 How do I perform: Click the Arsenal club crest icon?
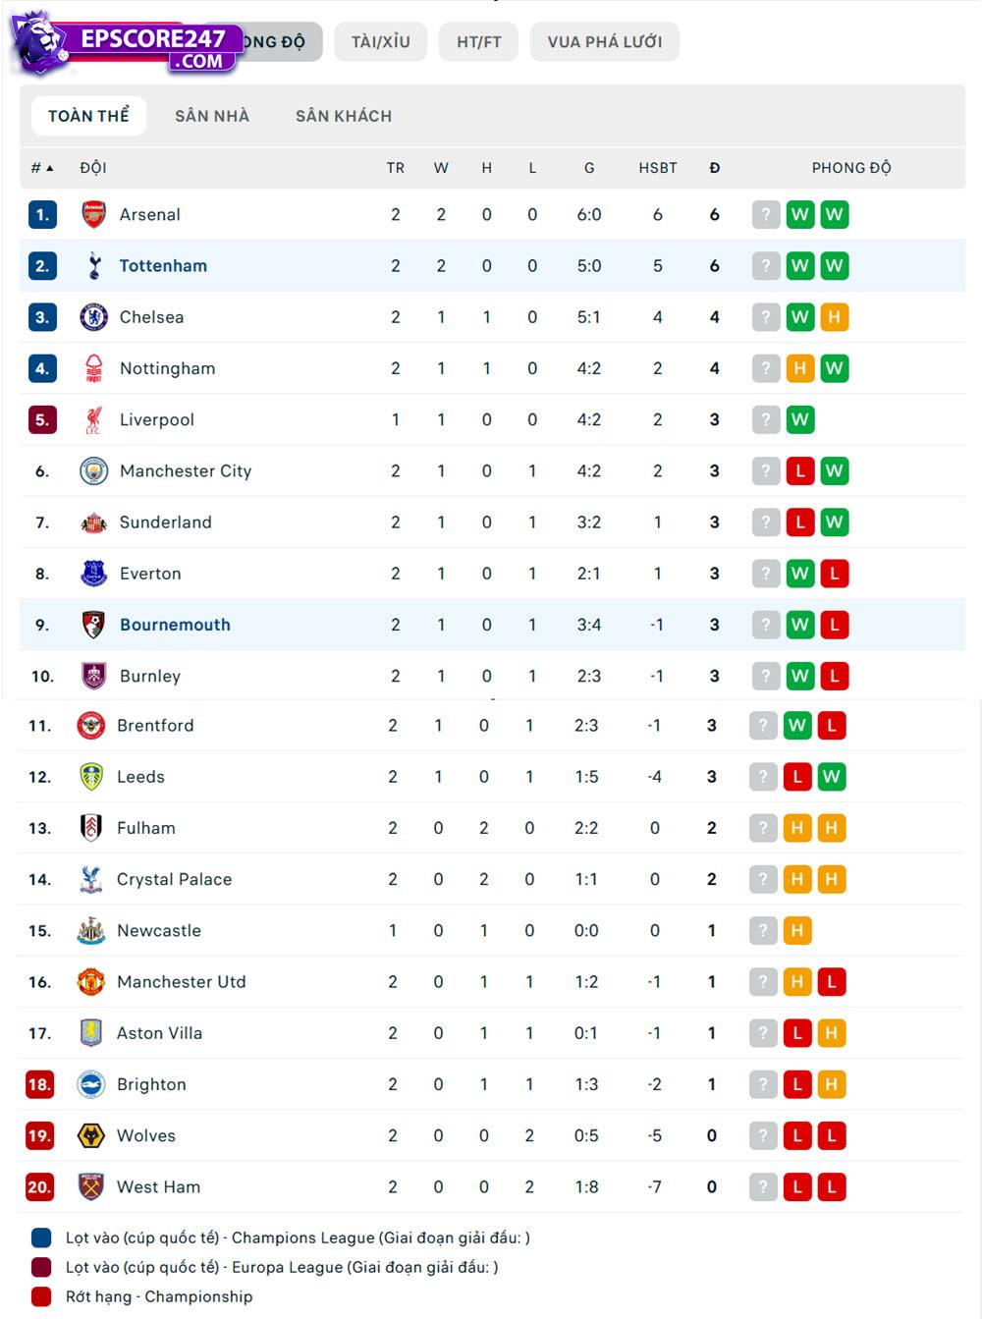tap(93, 215)
